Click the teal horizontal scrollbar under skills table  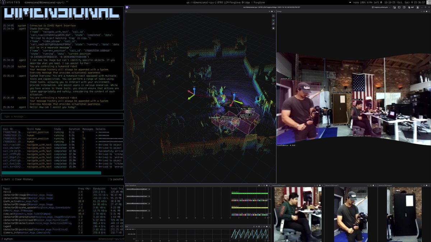tap(51, 173)
